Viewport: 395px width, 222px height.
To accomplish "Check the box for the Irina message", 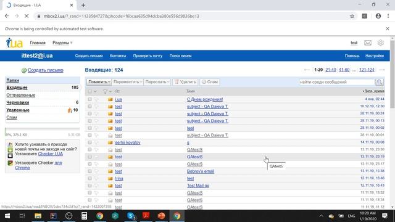I will coord(89,179).
